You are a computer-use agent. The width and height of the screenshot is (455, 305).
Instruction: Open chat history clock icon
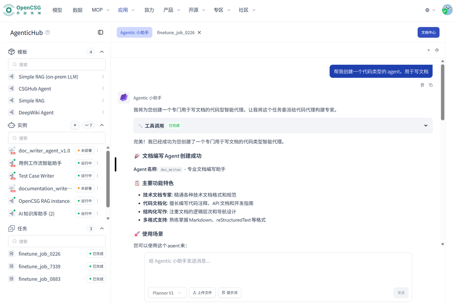click(x=437, y=50)
